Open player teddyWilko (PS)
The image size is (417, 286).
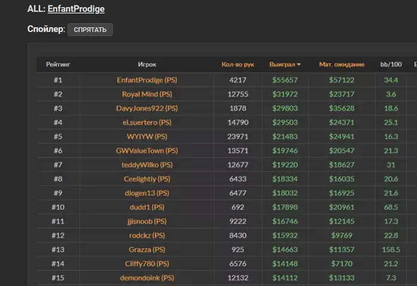pos(147,164)
